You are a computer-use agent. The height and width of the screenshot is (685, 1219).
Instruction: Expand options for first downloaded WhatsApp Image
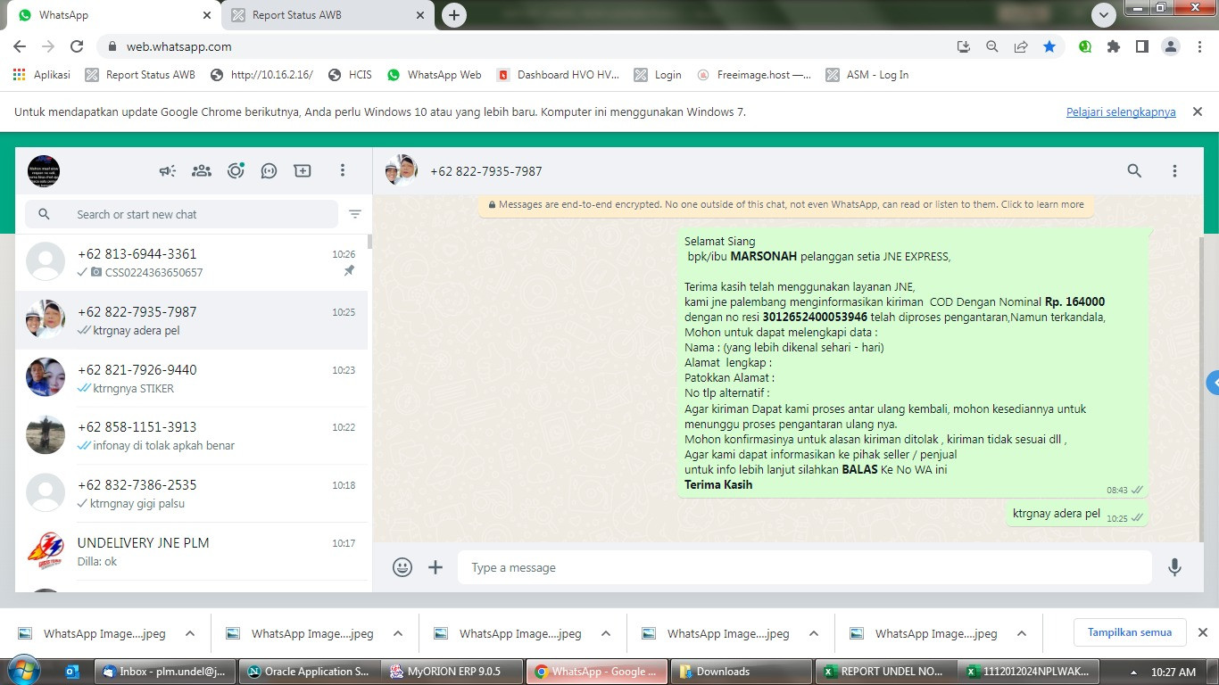(190, 633)
